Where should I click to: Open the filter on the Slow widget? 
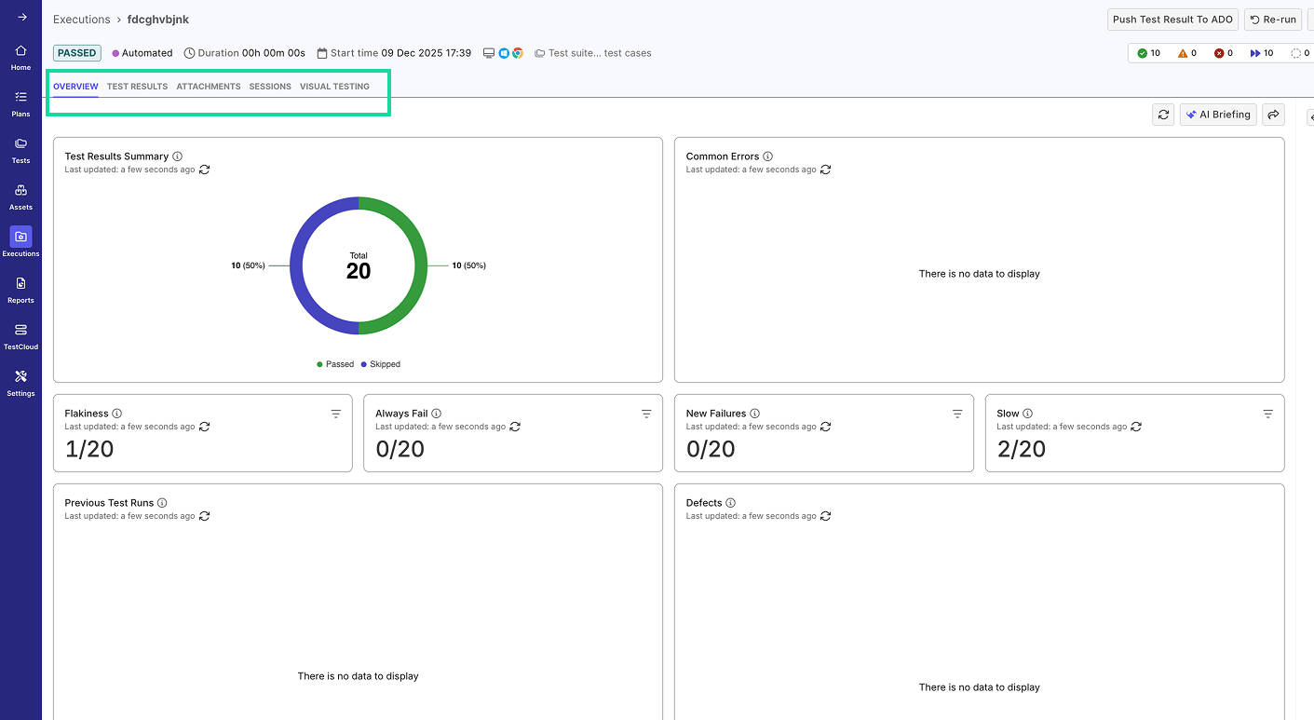click(x=1267, y=414)
